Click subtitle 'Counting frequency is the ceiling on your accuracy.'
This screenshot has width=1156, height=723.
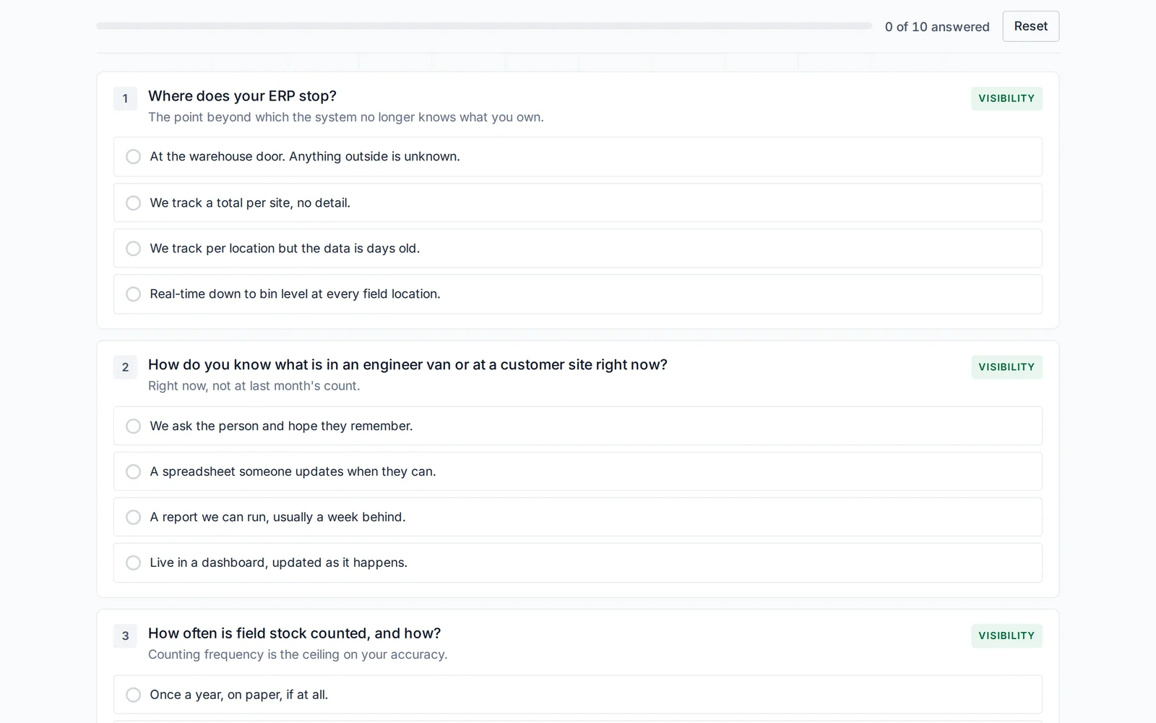298,654
